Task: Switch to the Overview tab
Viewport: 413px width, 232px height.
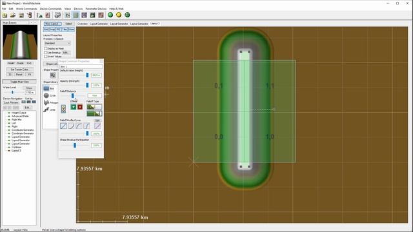Action: tap(83, 24)
